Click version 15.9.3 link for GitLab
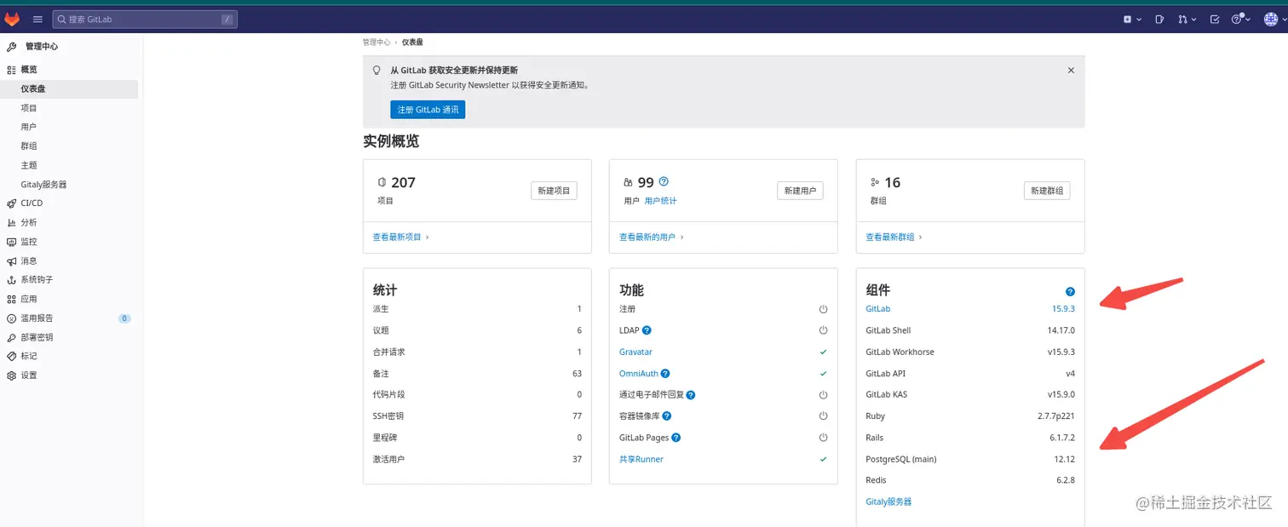Screen dimensions: 1288x527 point(1063,309)
